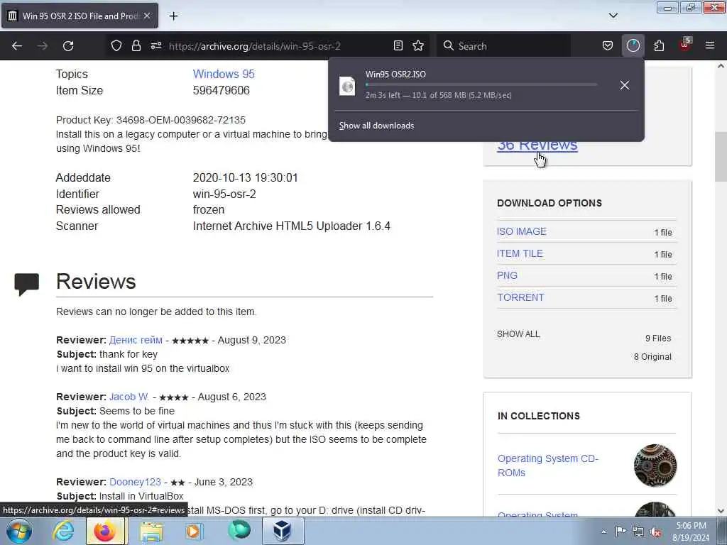The image size is (727, 545).
Task: Open Windows Media Player from taskbar
Action: click(194, 531)
